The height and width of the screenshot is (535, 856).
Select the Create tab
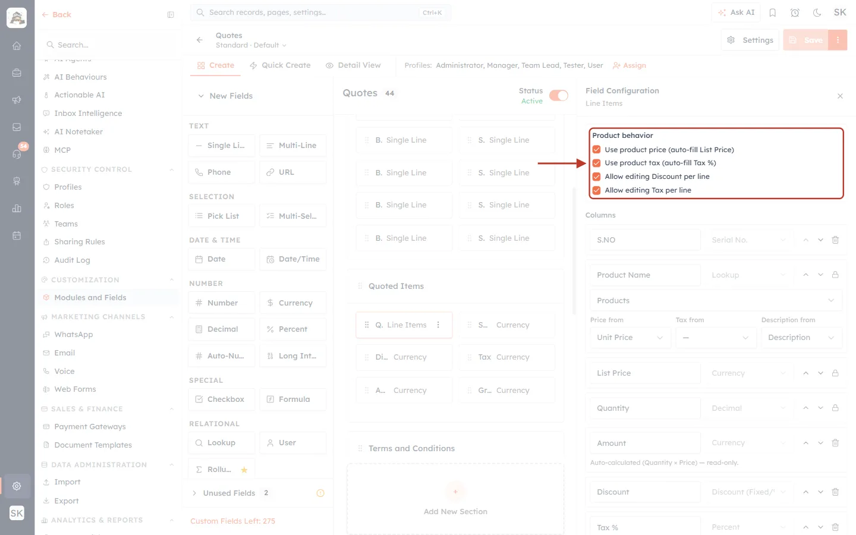coord(216,65)
